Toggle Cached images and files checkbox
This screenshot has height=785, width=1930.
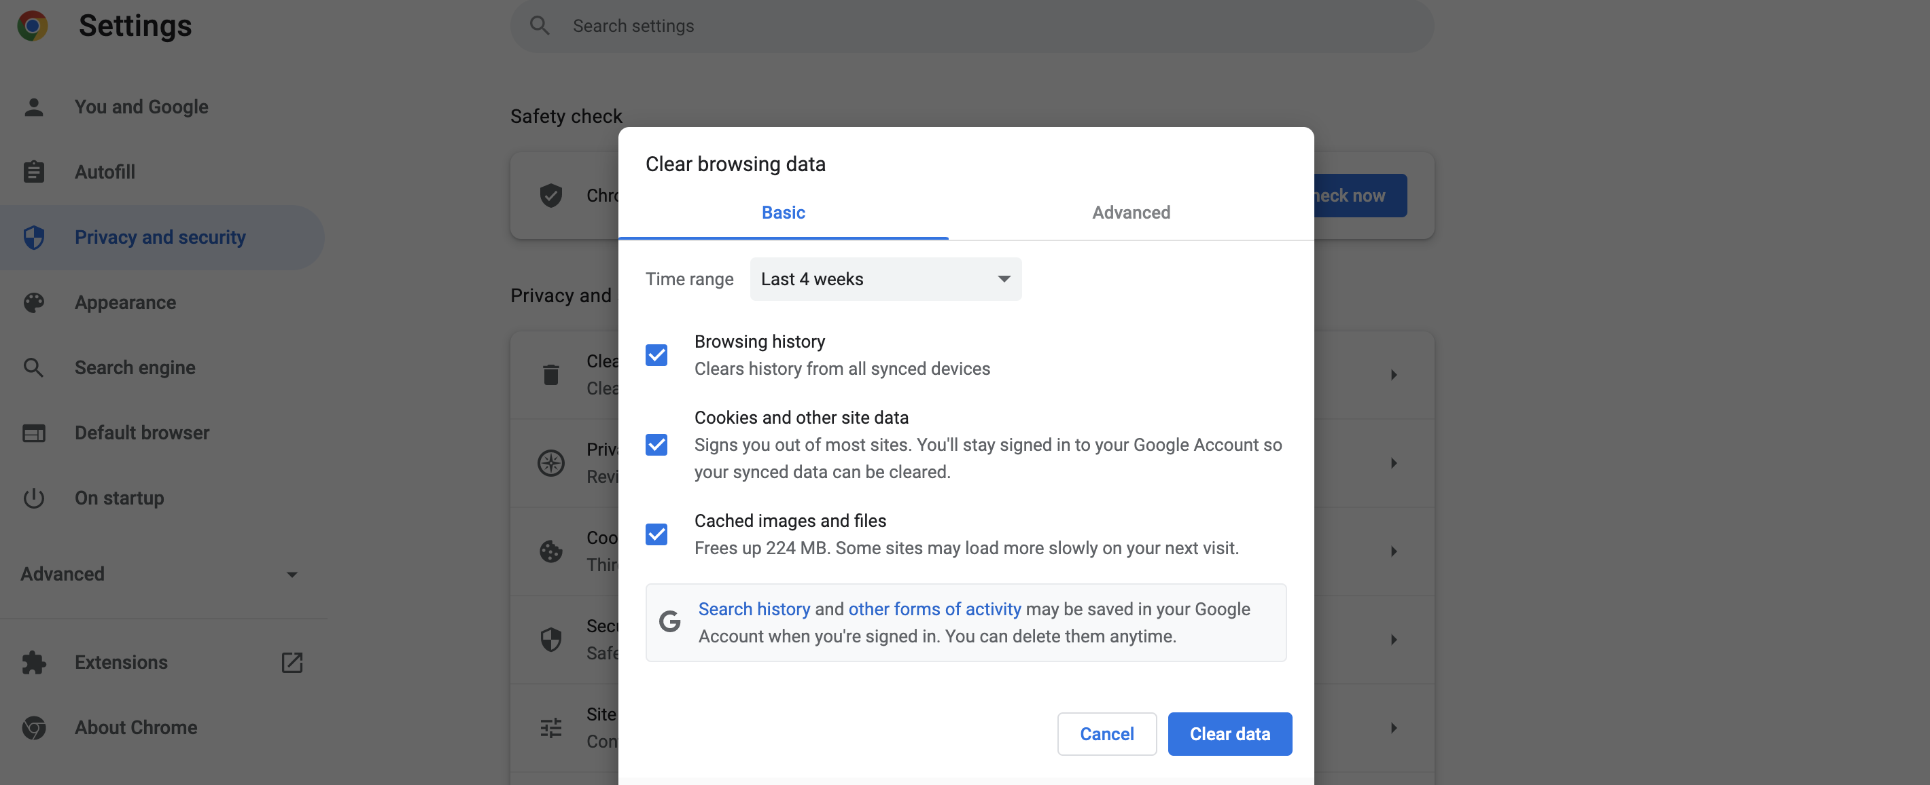(656, 534)
